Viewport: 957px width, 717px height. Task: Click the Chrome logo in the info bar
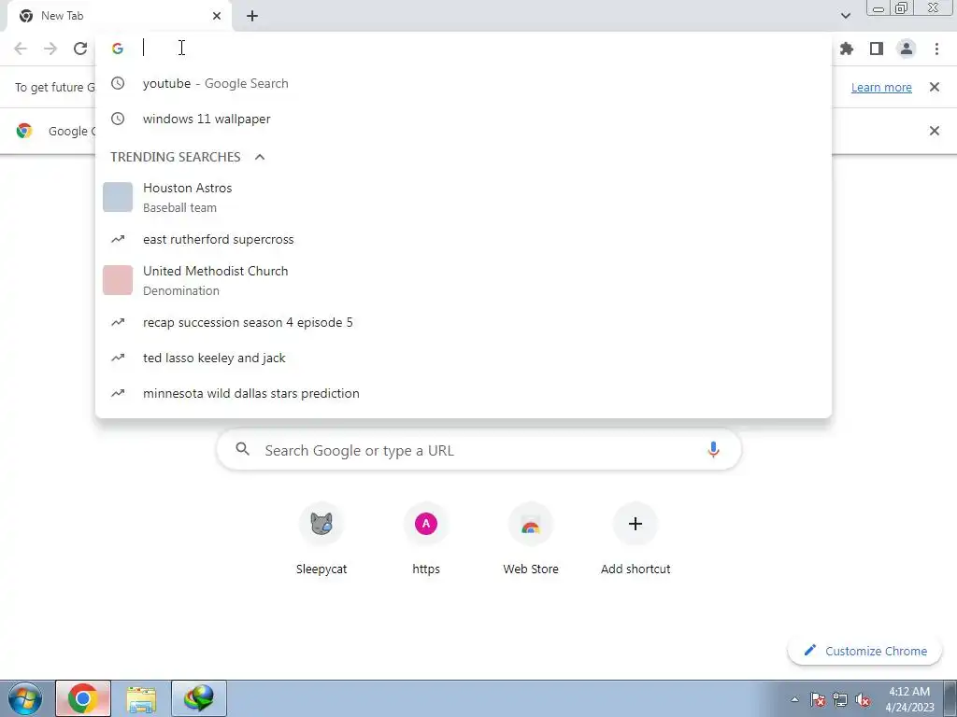click(x=24, y=131)
